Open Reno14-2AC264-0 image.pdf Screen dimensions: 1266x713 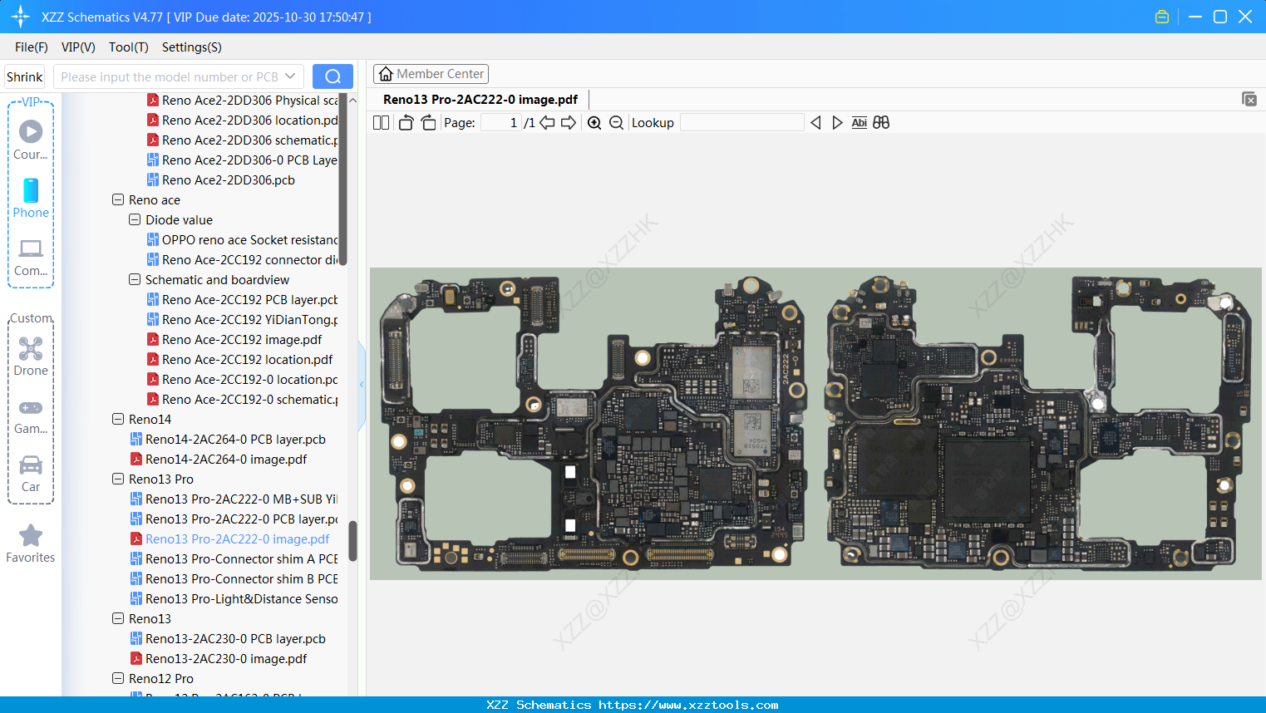[226, 459]
